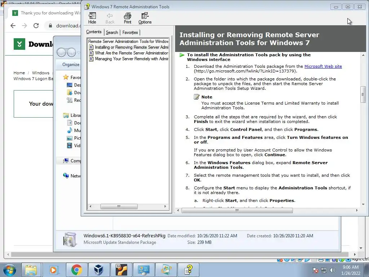Click contents pane scroll right arrow
Image resolution: width=369 pixels, height=277 pixels.
tap(165, 207)
